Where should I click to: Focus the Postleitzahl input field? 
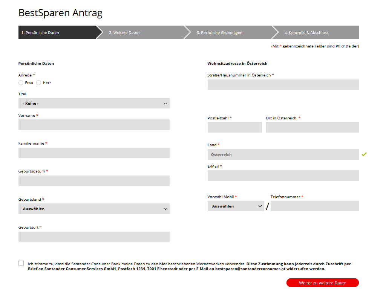click(234, 127)
